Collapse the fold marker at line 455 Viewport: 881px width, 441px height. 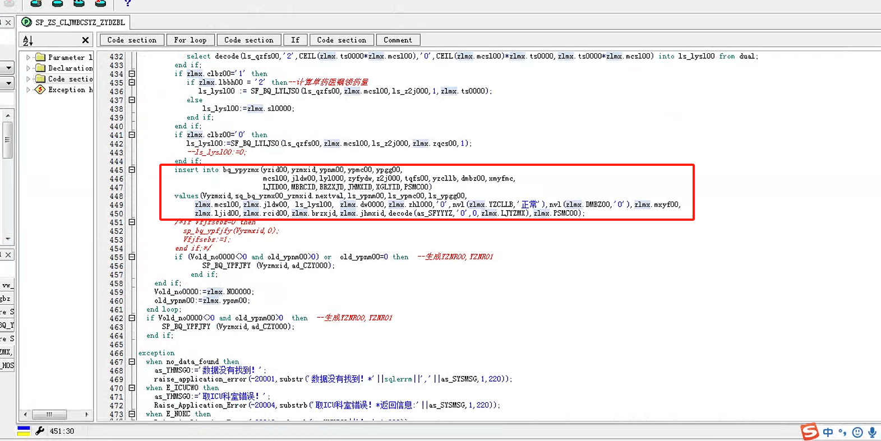tap(132, 257)
